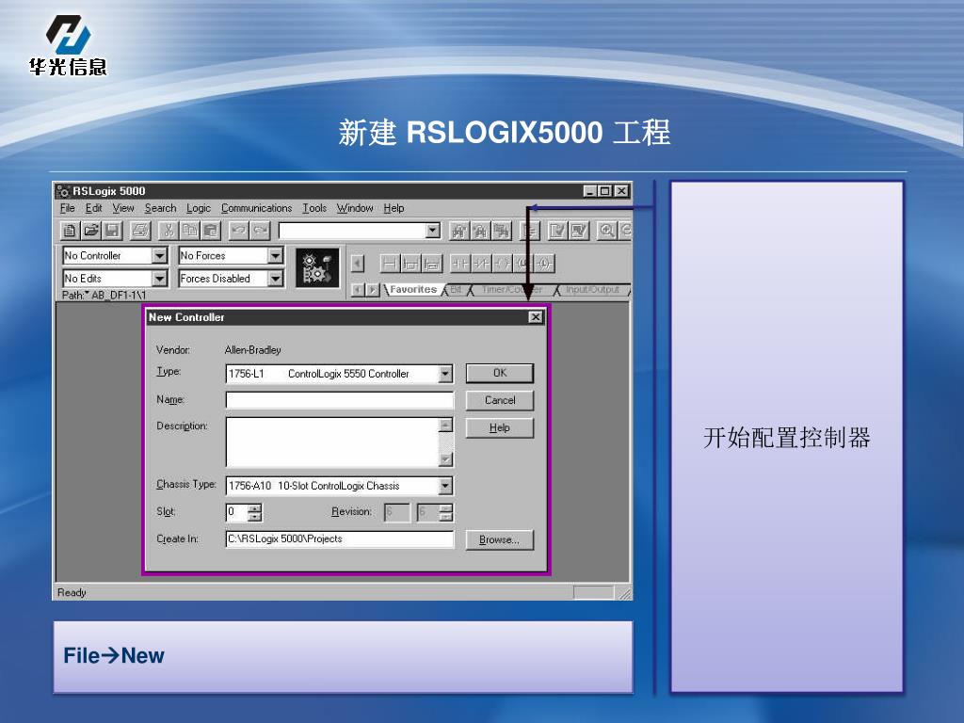This screenshot has height=723, width=964.
Task: Click the Create In path field
Action: pos(339,539)
